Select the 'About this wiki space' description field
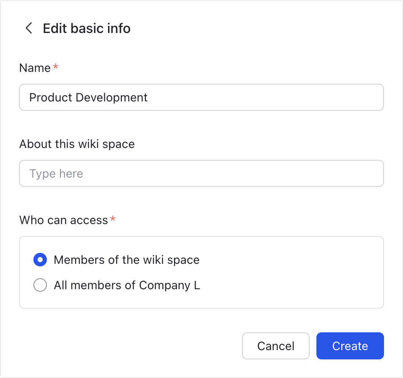 pyautogui.click(x=201, y=173)
